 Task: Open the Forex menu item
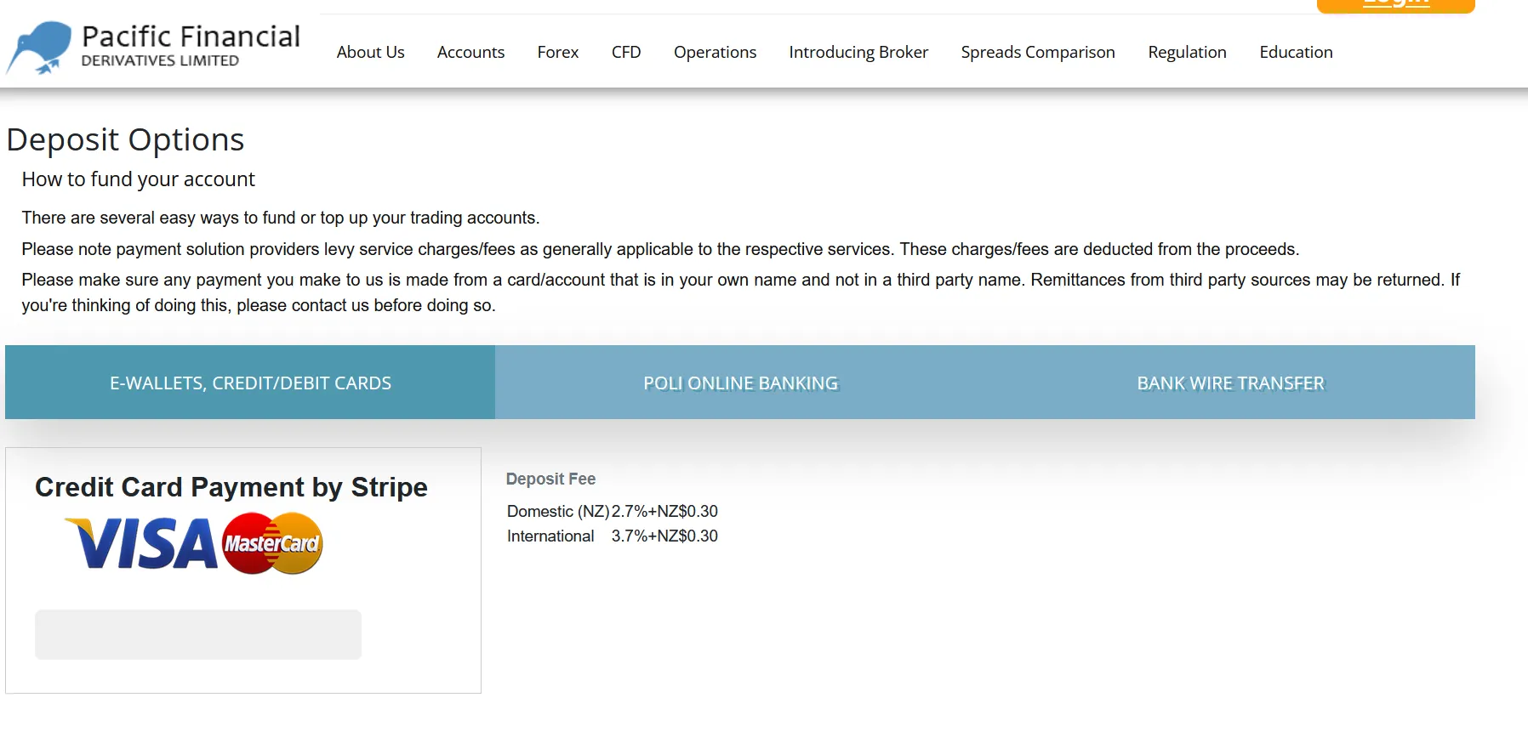[558, 52]
